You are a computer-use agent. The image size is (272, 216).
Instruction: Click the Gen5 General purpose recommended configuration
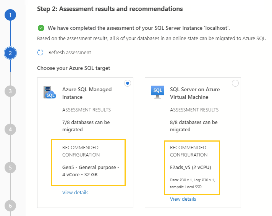(91, 171)
